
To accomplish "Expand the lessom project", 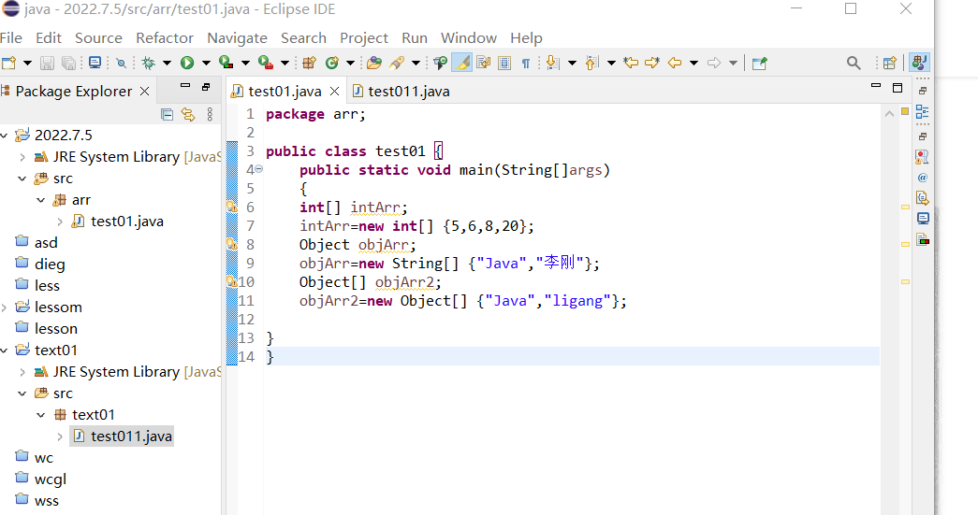I will pos(5,307).
